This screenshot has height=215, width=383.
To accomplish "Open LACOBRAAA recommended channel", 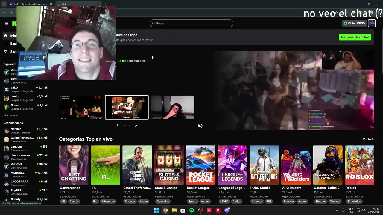I will (25, 183).
